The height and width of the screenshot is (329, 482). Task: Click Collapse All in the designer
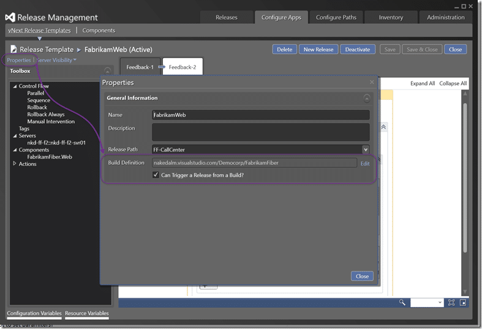[x=453, y=83]
